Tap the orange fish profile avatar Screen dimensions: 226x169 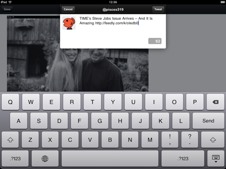click(x=69, y=23)
